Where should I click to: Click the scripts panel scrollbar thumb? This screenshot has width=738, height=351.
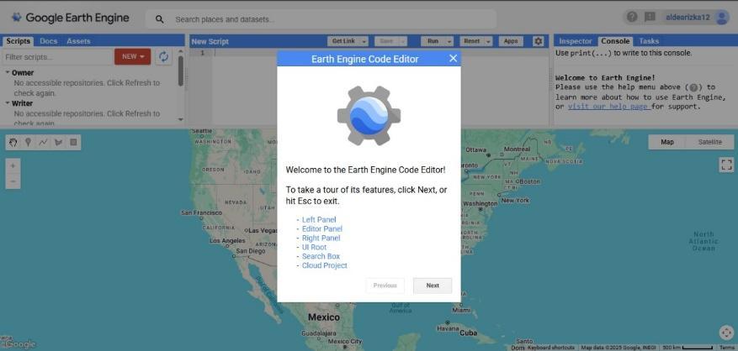pyautogui.click(x=181, y=71)
